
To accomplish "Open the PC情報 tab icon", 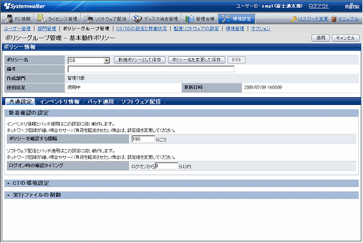I will pyautogui.click(x=8, y=19).
